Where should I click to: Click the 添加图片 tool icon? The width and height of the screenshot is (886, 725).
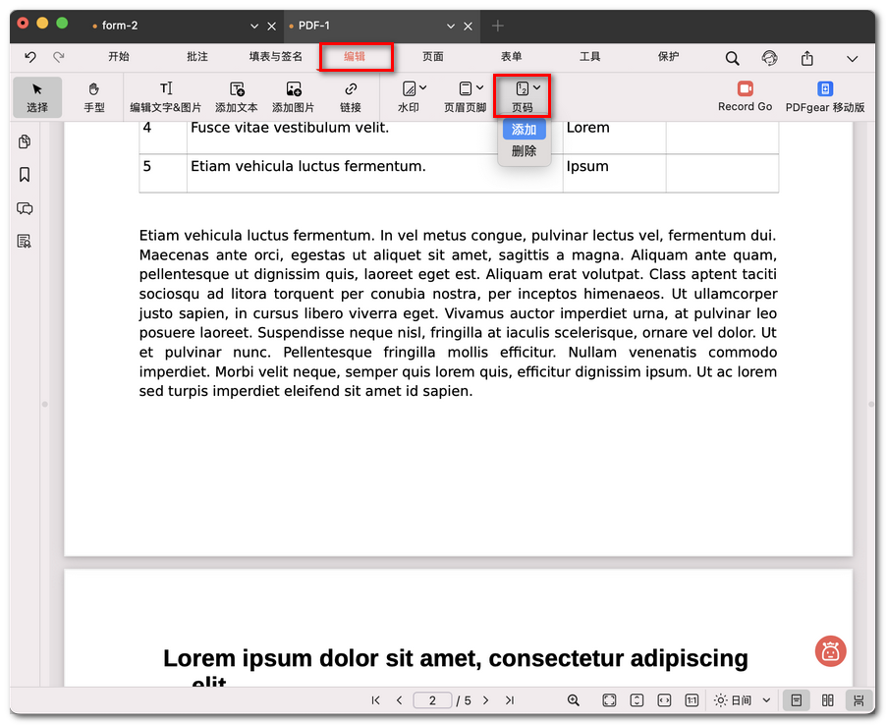(x=293, y=89)
